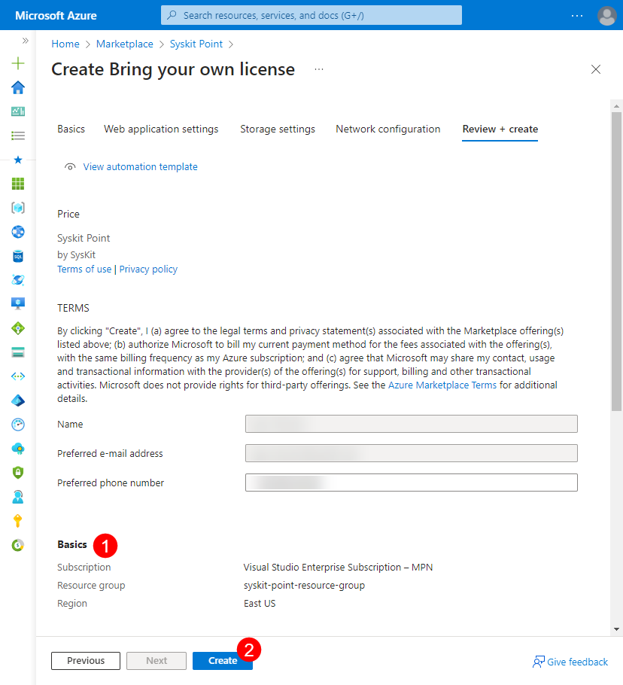Viewport: 623px width, 685px height.
Task: Click the SQL databases icon
Action: pyautogui.click(x=17, y=256)
